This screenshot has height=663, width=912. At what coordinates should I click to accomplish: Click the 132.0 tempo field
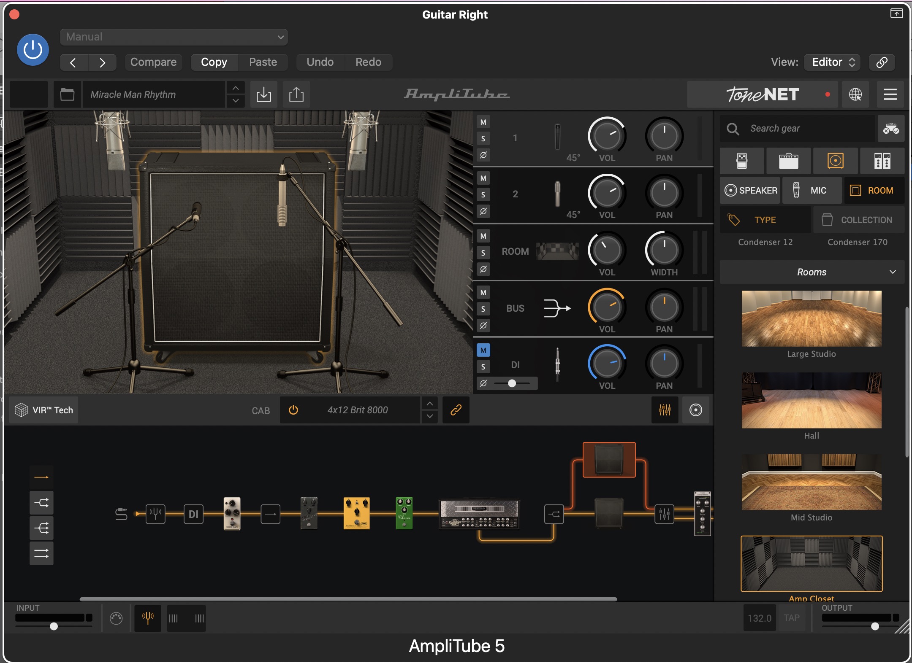coord(760,618)
